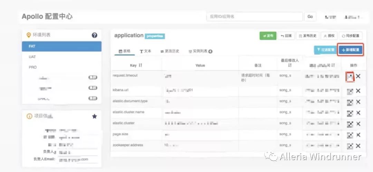Open the 实例列表 tab
The width and height of the screenshot is (373, 172).
coord(200,51)
